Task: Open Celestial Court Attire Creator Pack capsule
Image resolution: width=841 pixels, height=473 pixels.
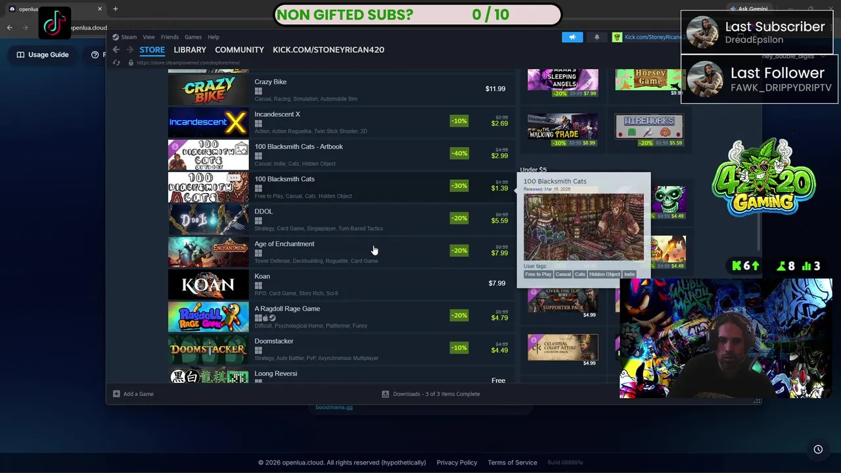Action: tap(563, 347)
